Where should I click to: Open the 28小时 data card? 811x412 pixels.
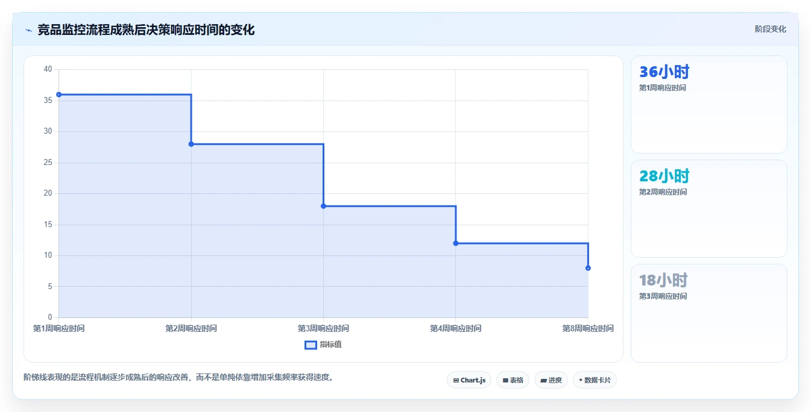tap(708, 208)
